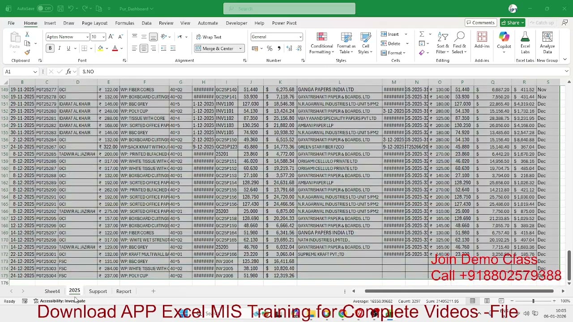Click the Insert Function fx icon
The height and width of the screenshot is (322, 573).
68,72
